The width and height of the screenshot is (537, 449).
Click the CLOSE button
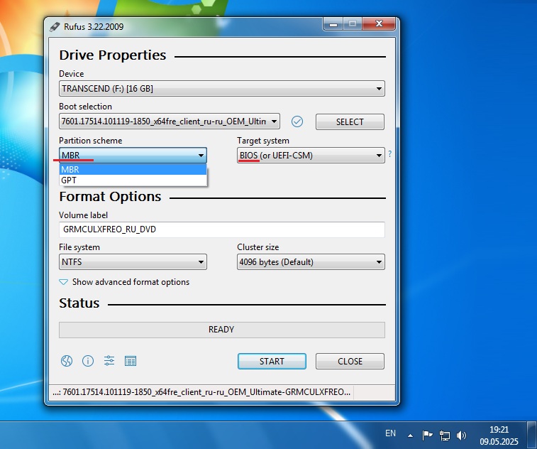click(350, 361)
